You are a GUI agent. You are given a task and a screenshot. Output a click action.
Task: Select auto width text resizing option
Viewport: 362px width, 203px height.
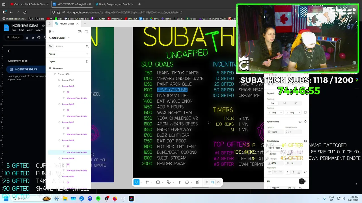coord(273,103)
